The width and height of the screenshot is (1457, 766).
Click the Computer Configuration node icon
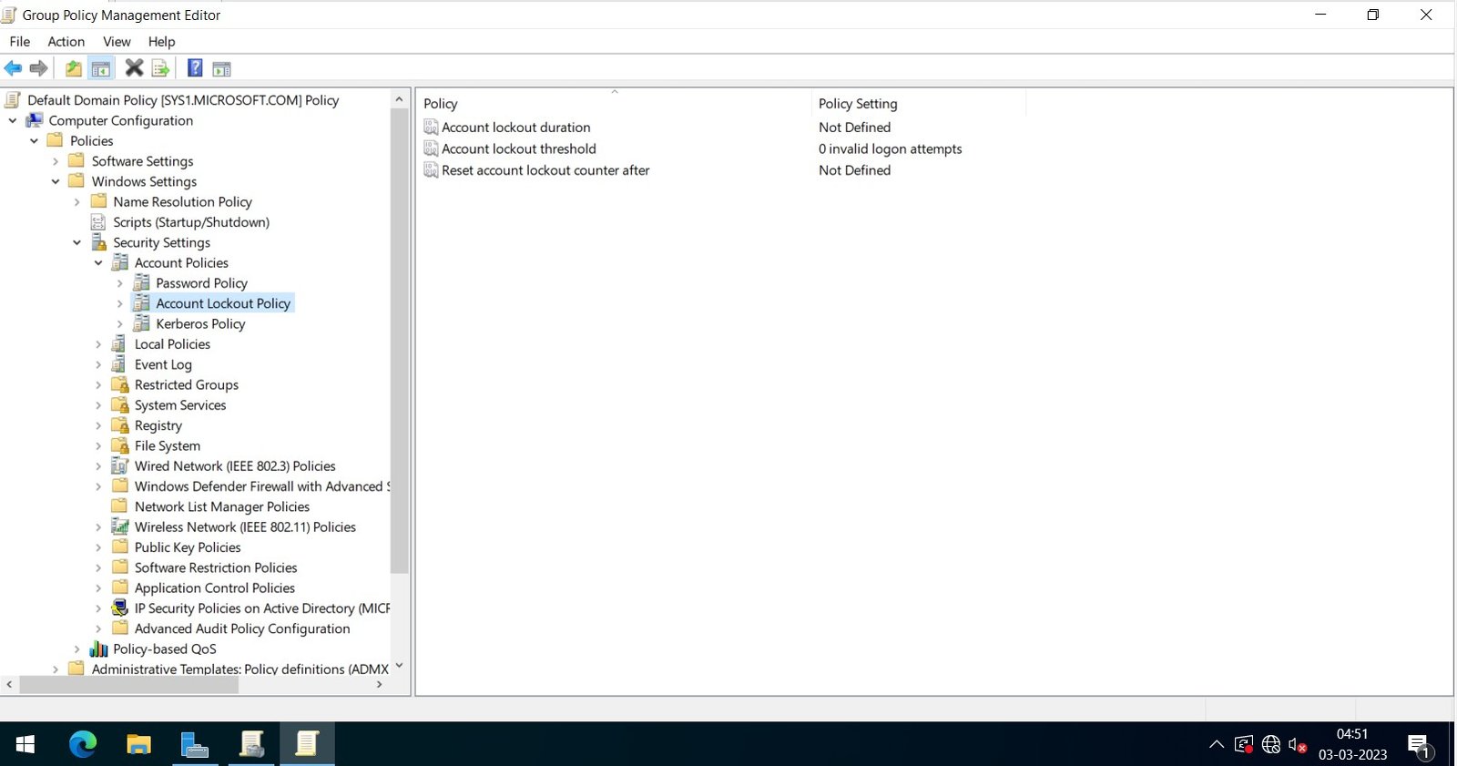35,120
